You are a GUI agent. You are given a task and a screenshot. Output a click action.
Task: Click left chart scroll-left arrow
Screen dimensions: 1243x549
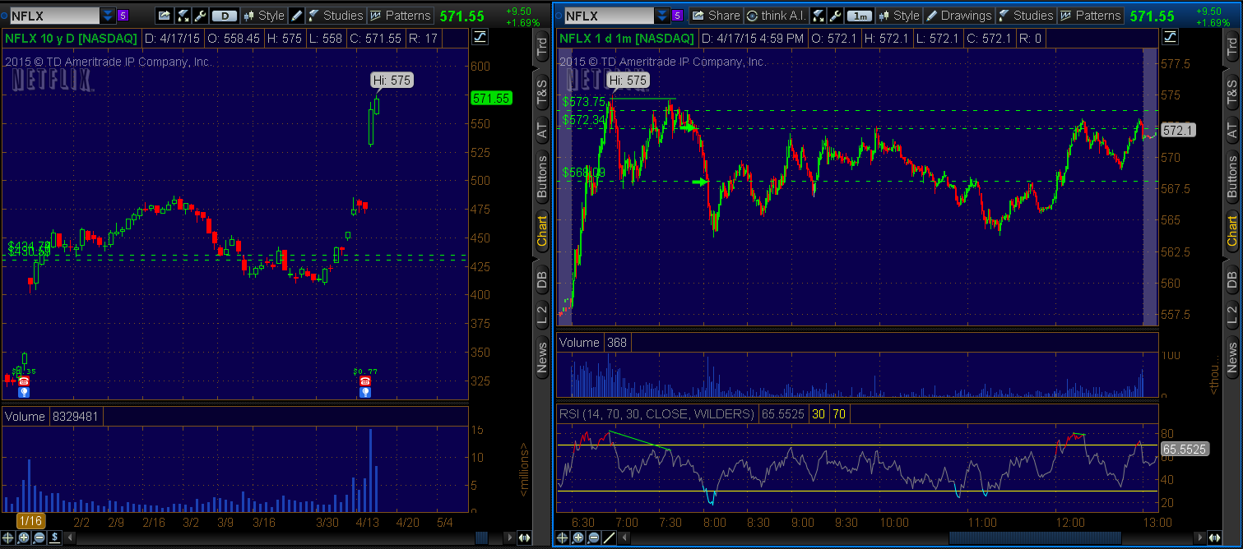69,537
